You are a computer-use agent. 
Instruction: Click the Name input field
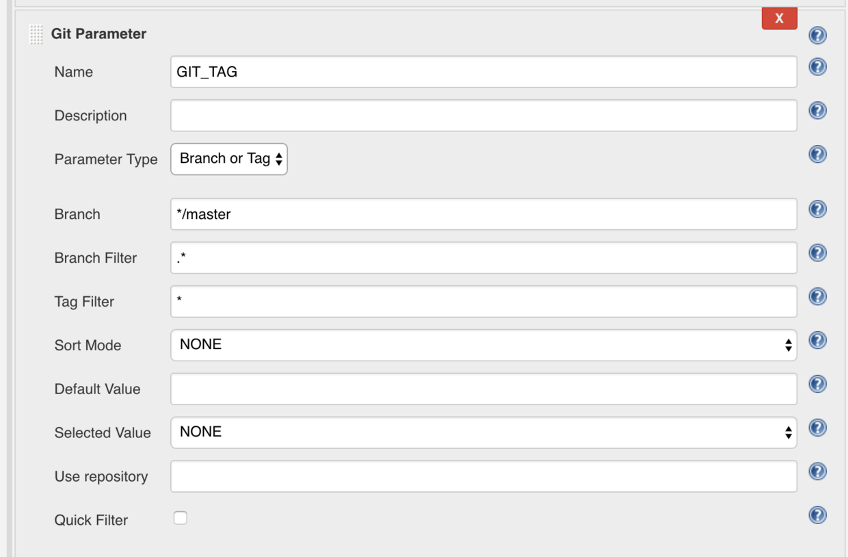pyautogui.click(x=483, y=72)
